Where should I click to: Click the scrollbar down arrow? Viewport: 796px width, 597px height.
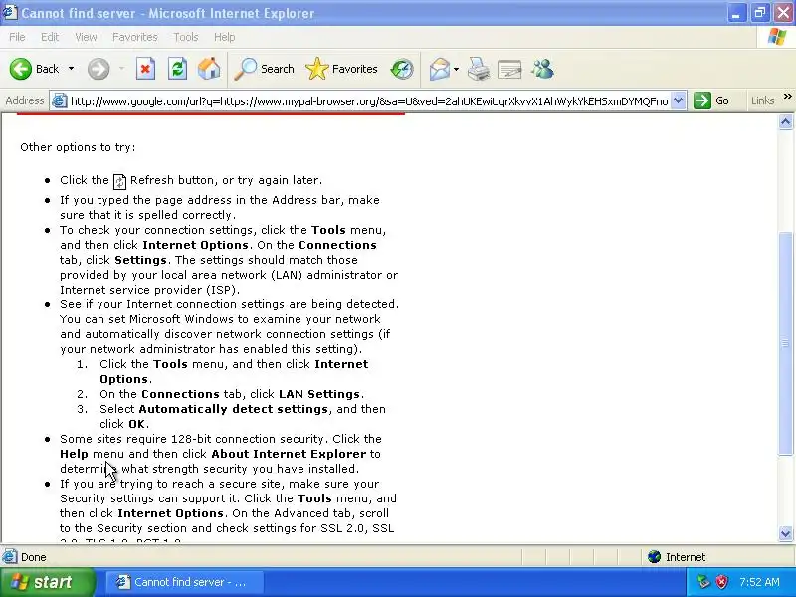(785, 533)
